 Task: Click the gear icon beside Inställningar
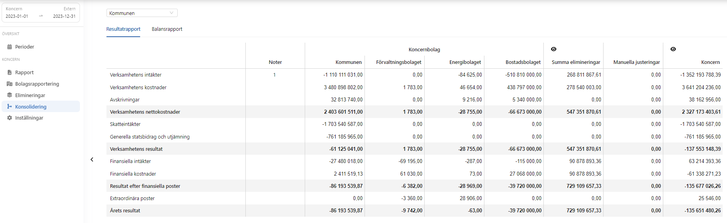(x=9, y=118)
